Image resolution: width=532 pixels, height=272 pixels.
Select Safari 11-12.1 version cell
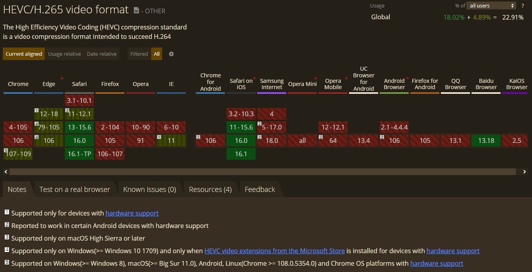(79, 114)
